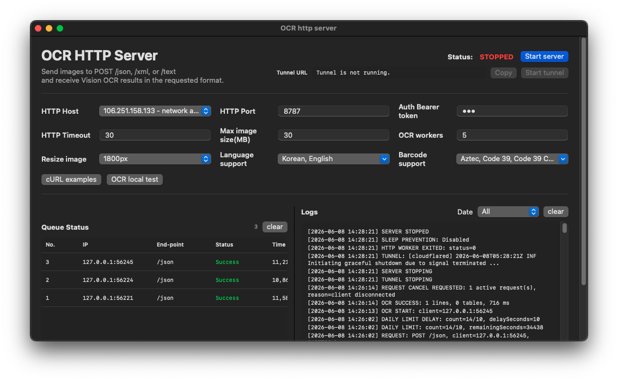Viewport: 618px width, 381px height.
Task: Click the OCR START log line
Action: click(x=400, y=311)
